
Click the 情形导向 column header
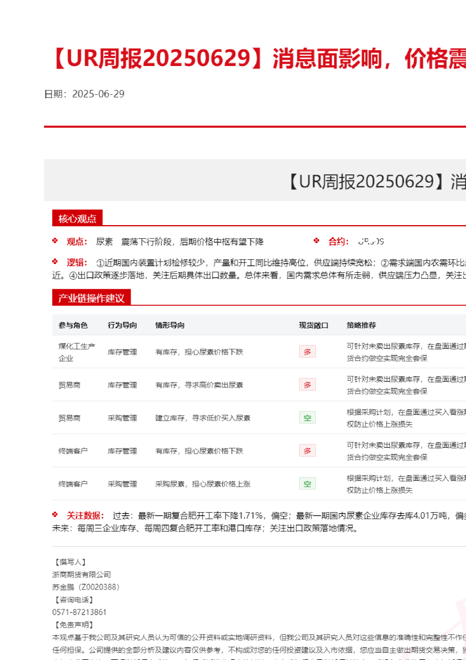(170, 325)
